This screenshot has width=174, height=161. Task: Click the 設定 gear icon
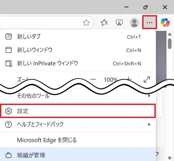(9, 111)
